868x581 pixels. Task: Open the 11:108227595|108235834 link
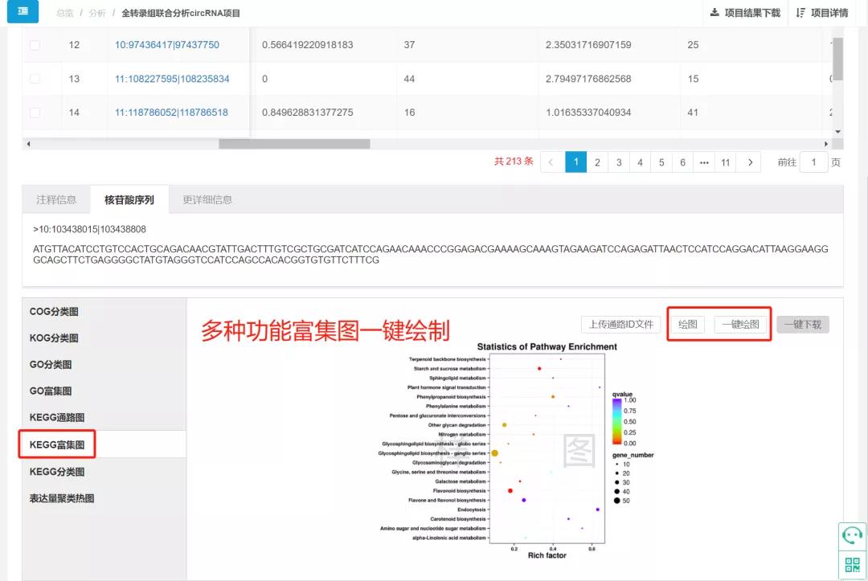(x=172, y=79)
